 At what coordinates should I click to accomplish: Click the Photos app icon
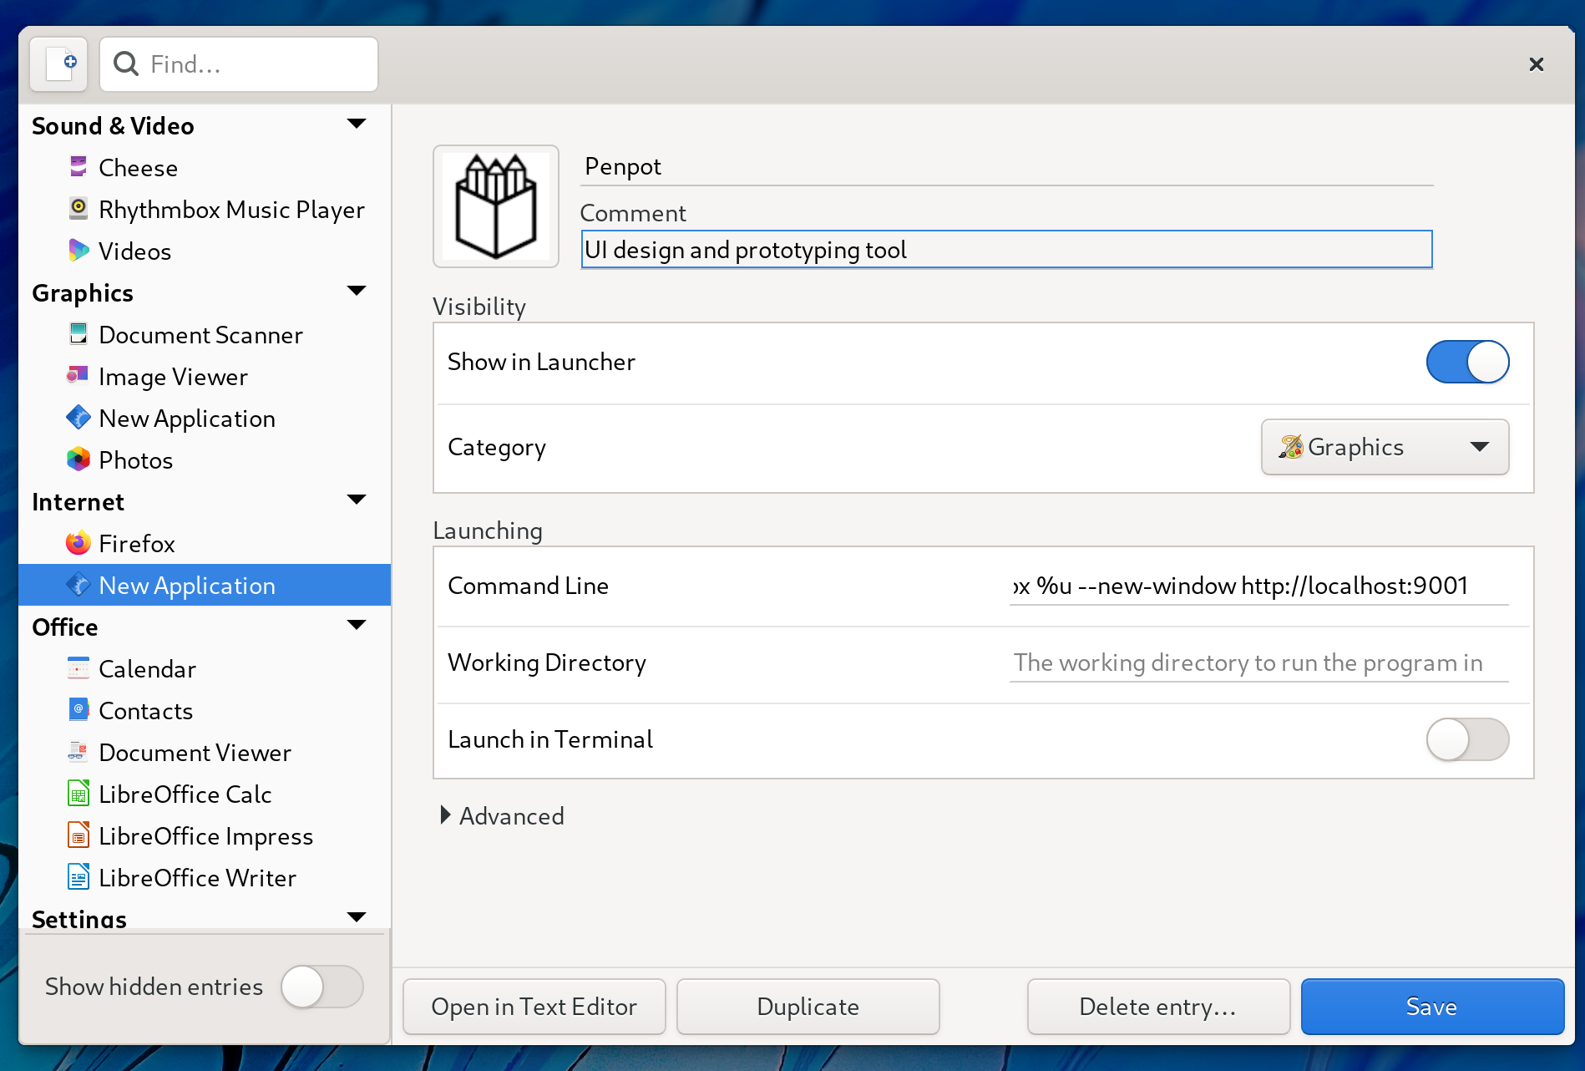78,459
